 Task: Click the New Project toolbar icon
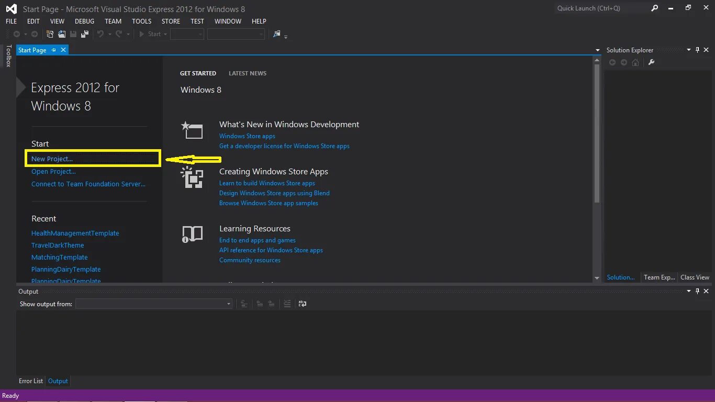pos(50,34)
